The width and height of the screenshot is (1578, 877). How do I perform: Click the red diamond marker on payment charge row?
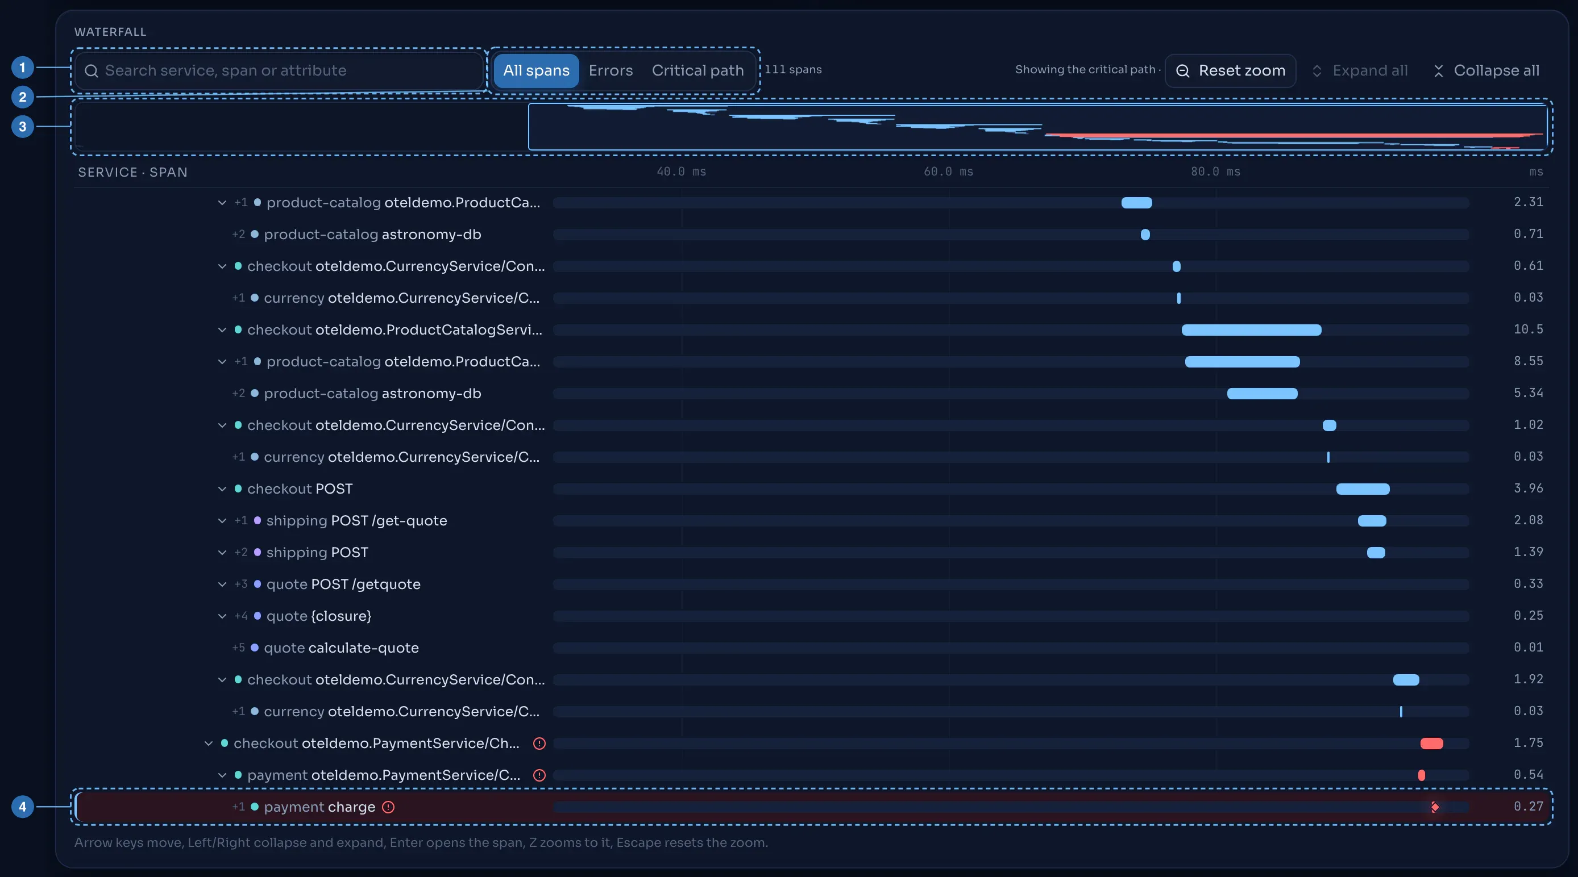point(1435,807)
